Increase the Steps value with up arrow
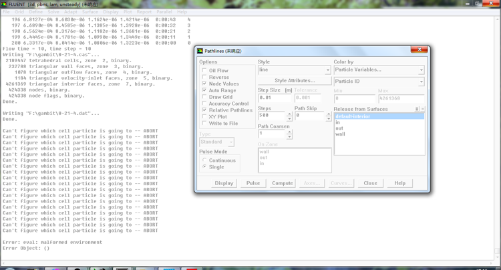Image resolution: width=501 pixels, height=270 pixels. 289,113
